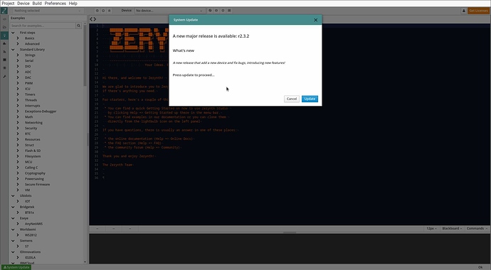Open the Build menu
The height and width of the screenshot is (270, 491).
click(37, 4)
